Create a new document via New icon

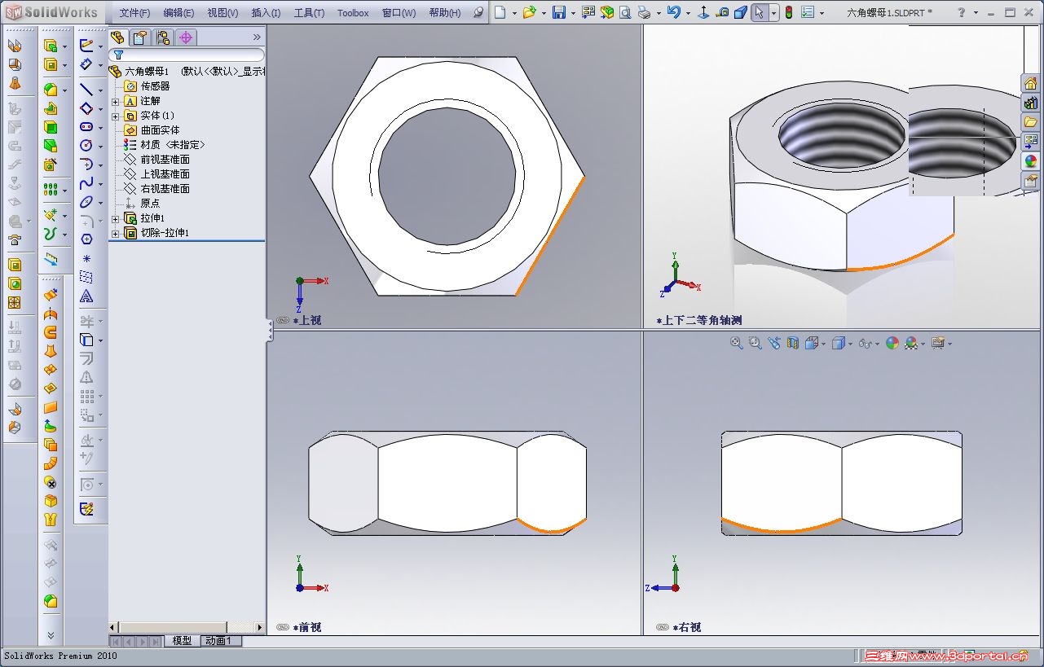click(500, 12)
